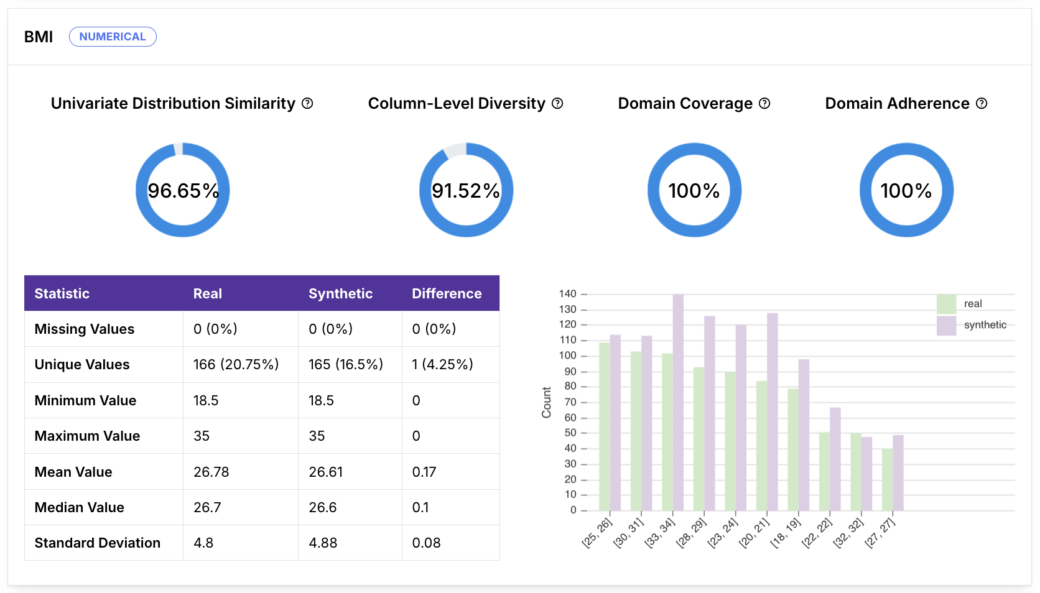
Task: Click the real mean value 26.78
Action: coord(211,472)
